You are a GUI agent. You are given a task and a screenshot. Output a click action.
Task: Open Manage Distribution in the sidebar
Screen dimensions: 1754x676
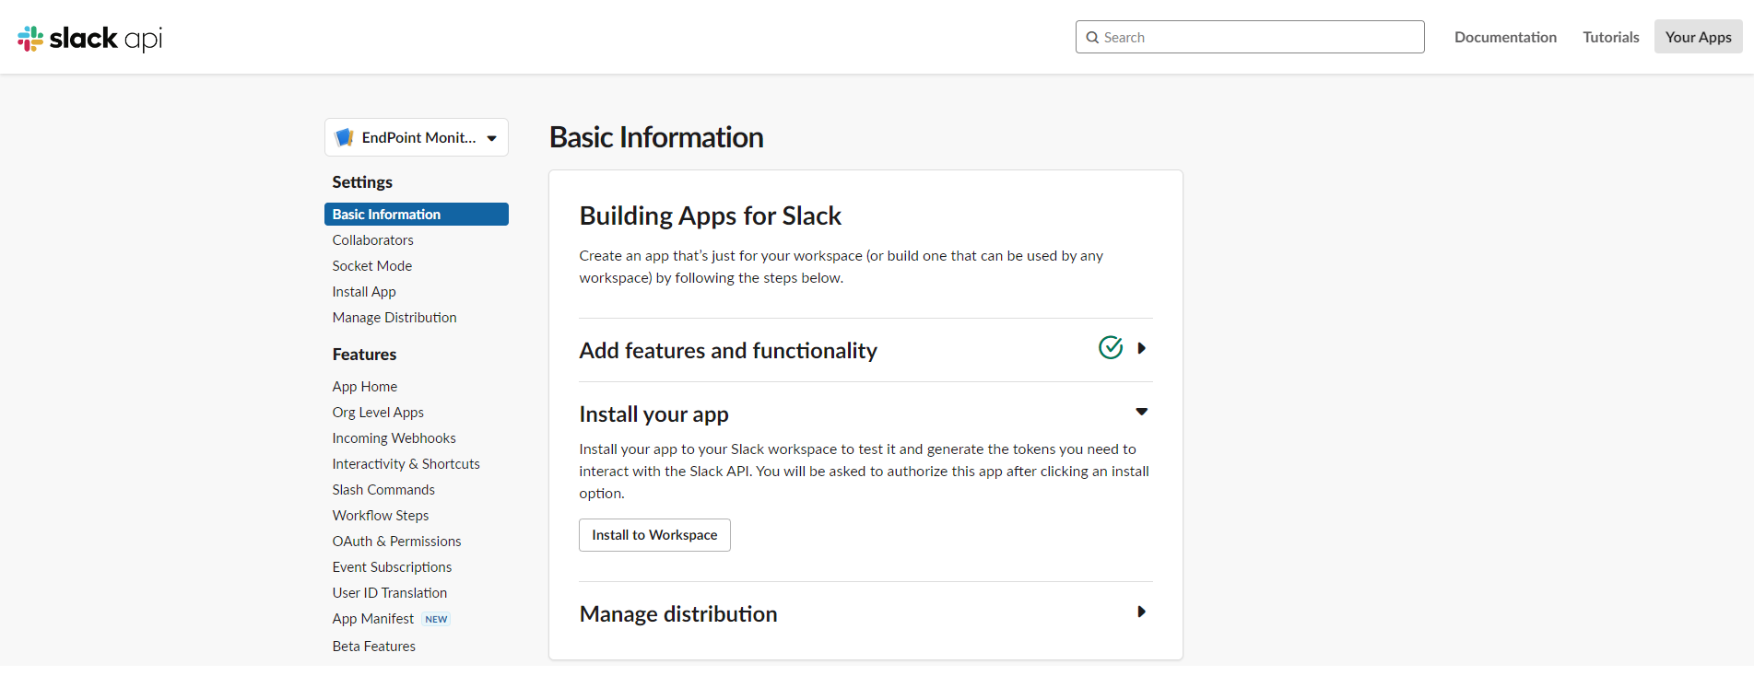(394, 317)
